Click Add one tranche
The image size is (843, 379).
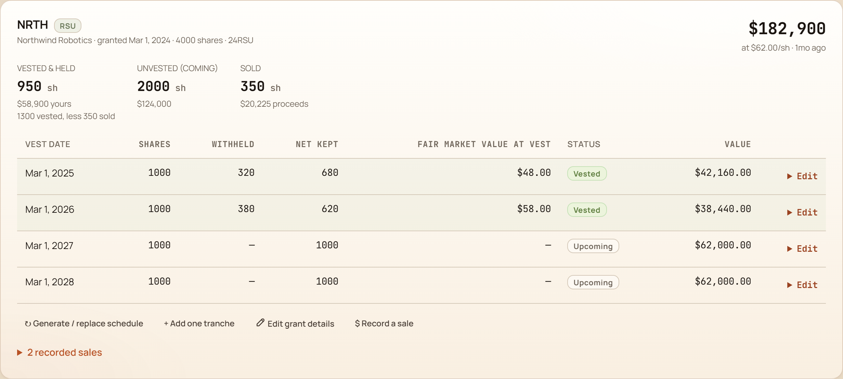[x=199, y=324]
